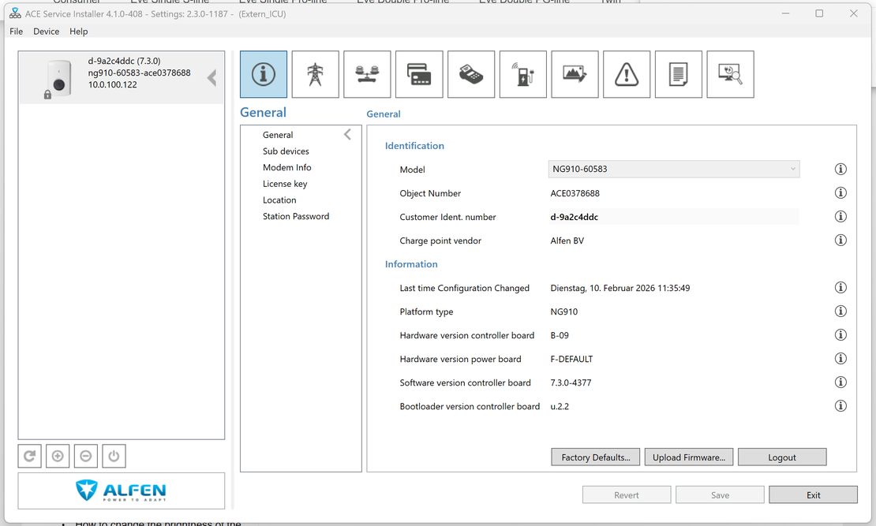Open the document log icon tab
This screenshot has width=876, height=526.
[x=678, y=74]
